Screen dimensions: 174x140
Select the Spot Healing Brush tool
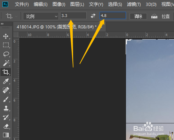click(6, 90)
